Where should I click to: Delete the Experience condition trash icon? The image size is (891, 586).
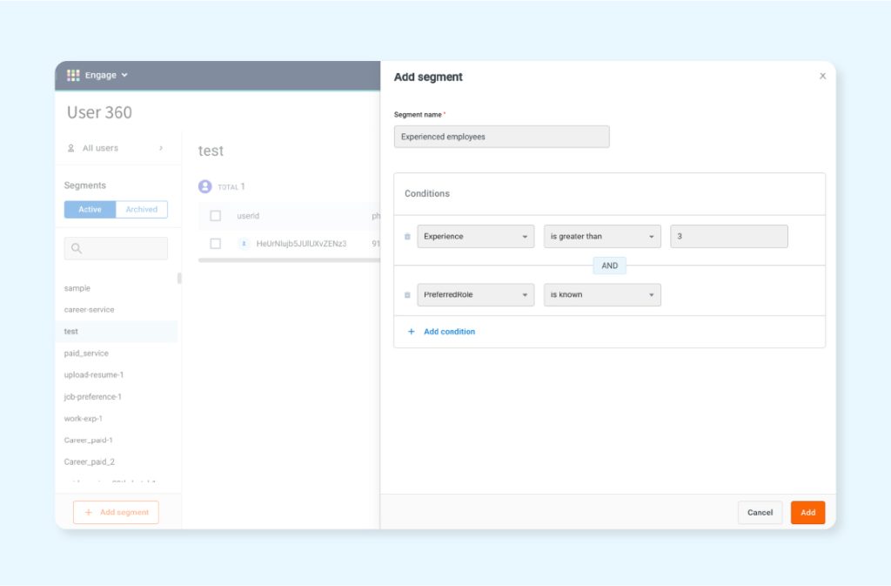407,237
